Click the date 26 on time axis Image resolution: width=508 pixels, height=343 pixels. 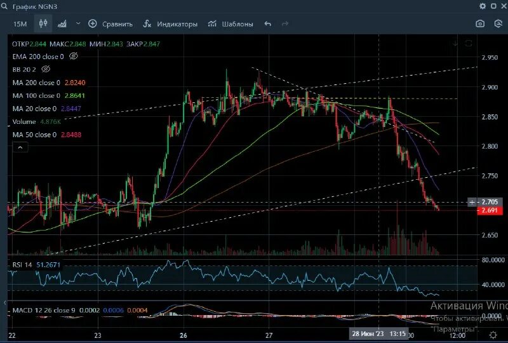184,335
